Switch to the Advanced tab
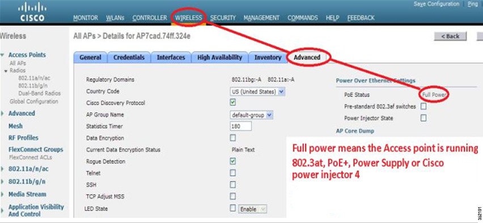 click(307, 57)
